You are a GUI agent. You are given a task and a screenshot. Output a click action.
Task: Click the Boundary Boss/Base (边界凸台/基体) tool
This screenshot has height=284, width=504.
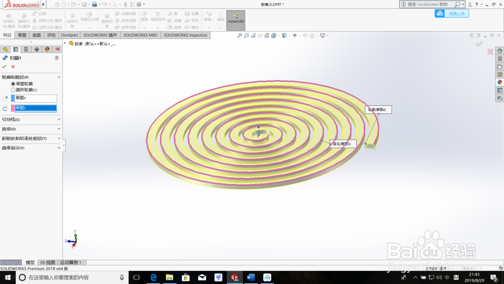click(47, 27)
